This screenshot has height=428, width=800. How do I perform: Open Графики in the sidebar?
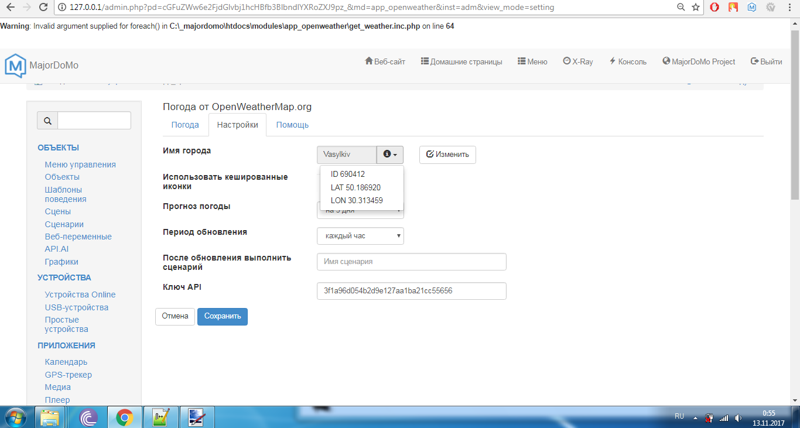[x=61, y=262]
